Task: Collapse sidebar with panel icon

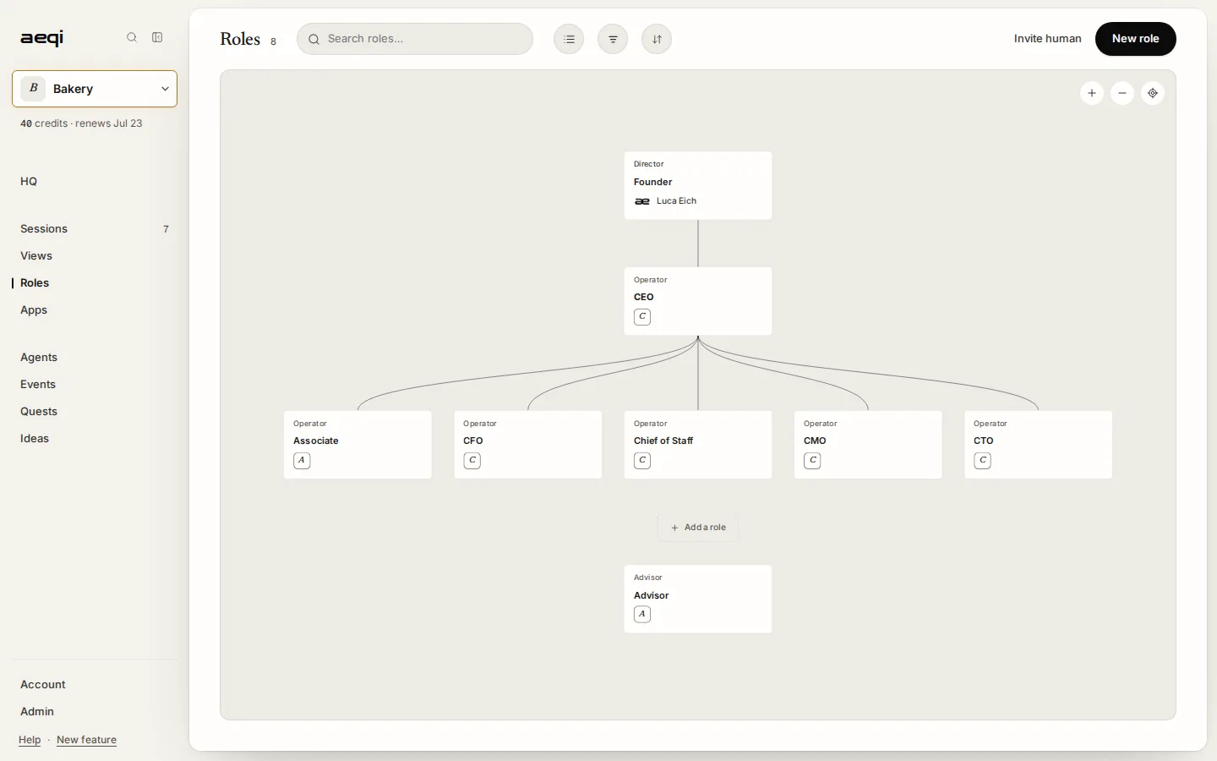Action: [157, 37]
